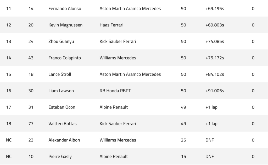This screenshot has height=165, width=268.
Task: Select RB Honda RBPT team cell
Action: [115, 91]
